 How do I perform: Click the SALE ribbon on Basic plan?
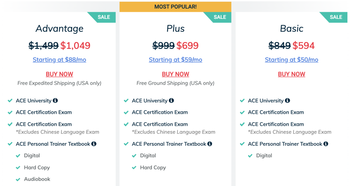(x=336, y=17)
